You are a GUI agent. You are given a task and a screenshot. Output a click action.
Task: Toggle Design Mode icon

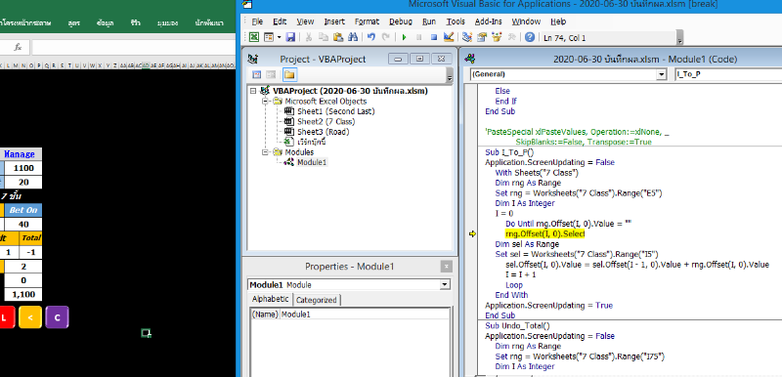pos(448,37)
